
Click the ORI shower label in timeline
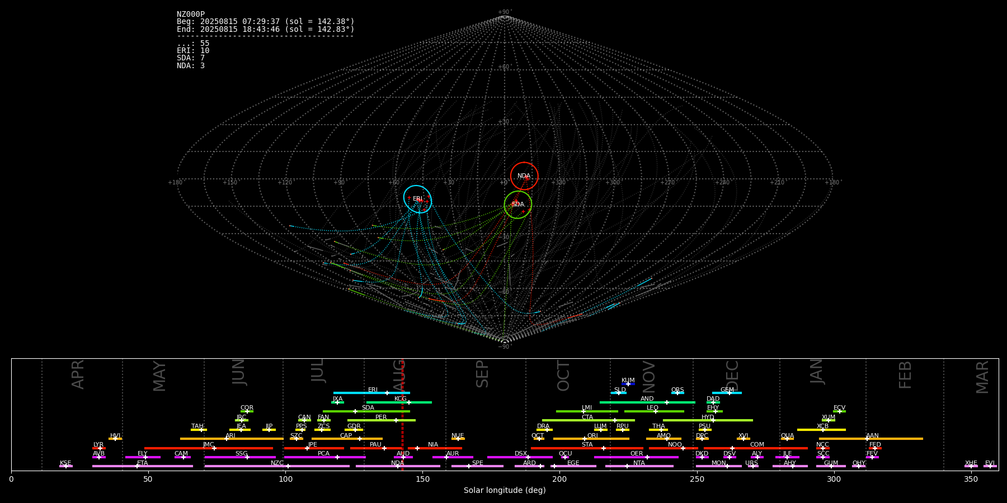(592, 435)
